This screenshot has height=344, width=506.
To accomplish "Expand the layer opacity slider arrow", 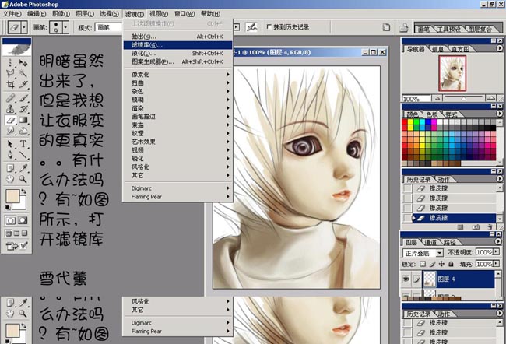I will click(x=495, y=253).
